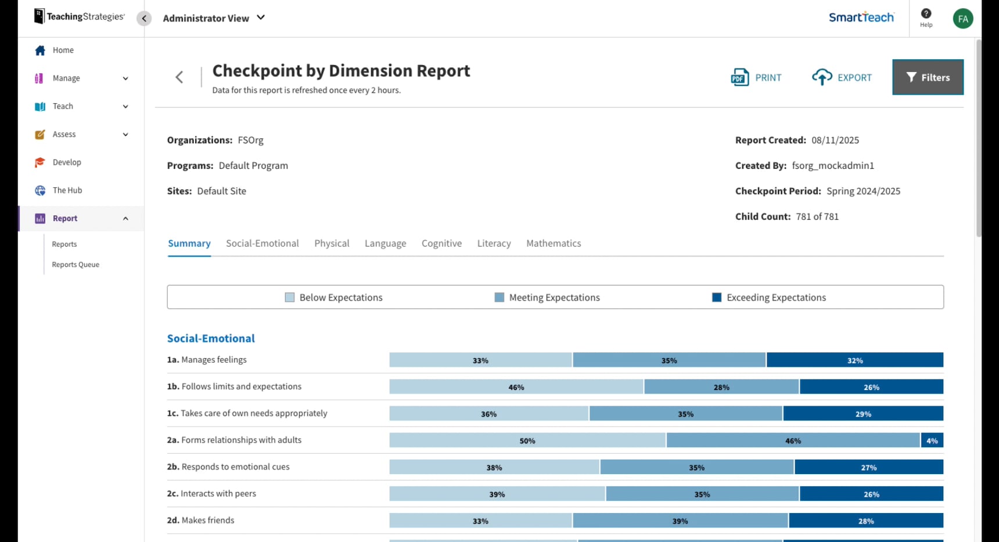The height and width of the screenshot is (542, 999).
Task: Switch to the Mathematics tab
Action: (x=554, y=244)
